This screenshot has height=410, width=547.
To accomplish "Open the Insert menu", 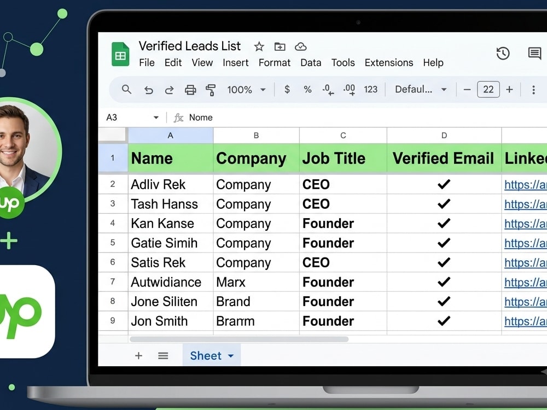I will pyautogui.click(x=235, y=63).
